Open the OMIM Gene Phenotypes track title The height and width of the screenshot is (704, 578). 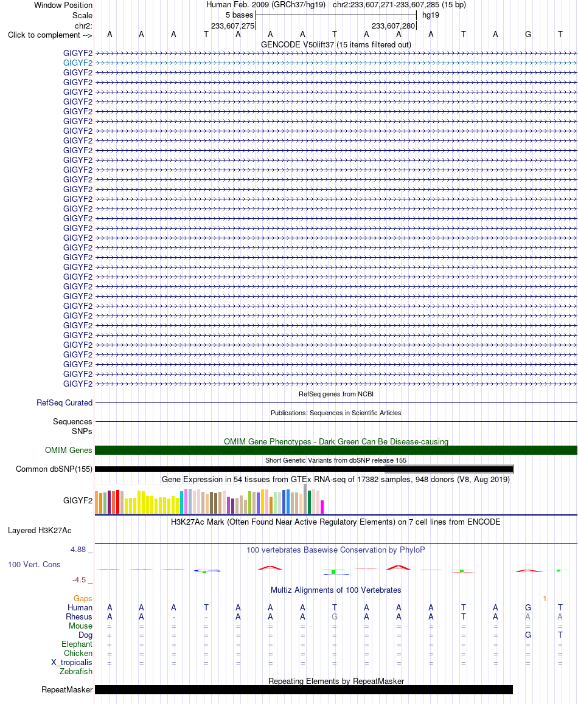(x=336, y=441)
